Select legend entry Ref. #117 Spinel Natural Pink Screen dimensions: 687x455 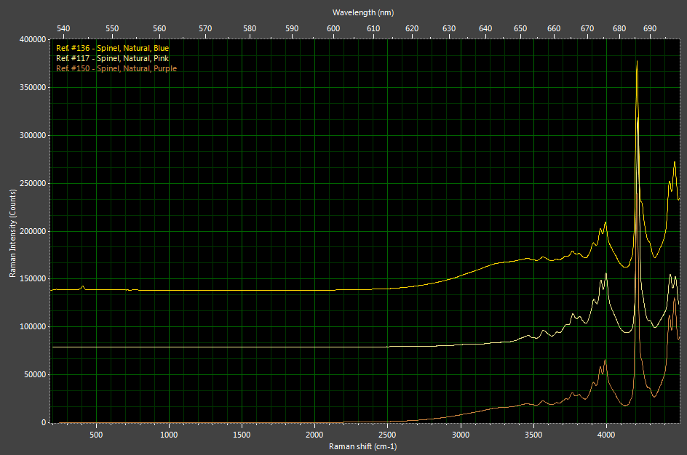(112, 58)
